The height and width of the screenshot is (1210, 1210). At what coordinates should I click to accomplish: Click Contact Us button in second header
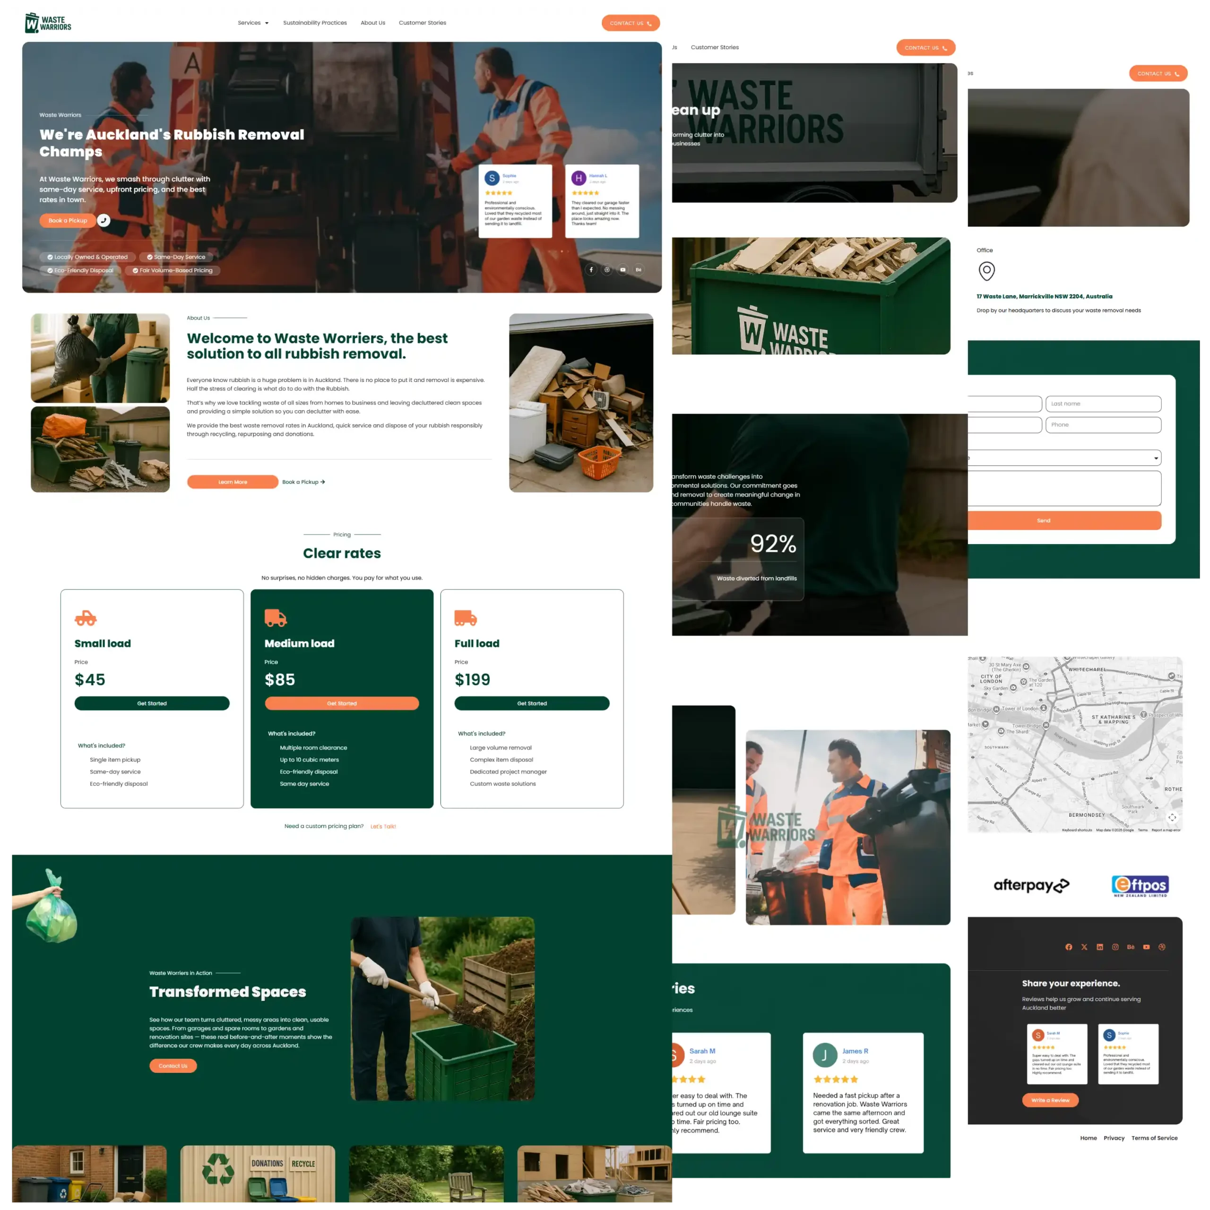(x=925, y=48)
